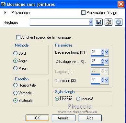Save preset using the floppy disk icon
126x123 pixels.
[x=99, y=22]
